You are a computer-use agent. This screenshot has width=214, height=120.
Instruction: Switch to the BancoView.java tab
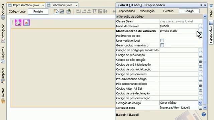point(62,5)
